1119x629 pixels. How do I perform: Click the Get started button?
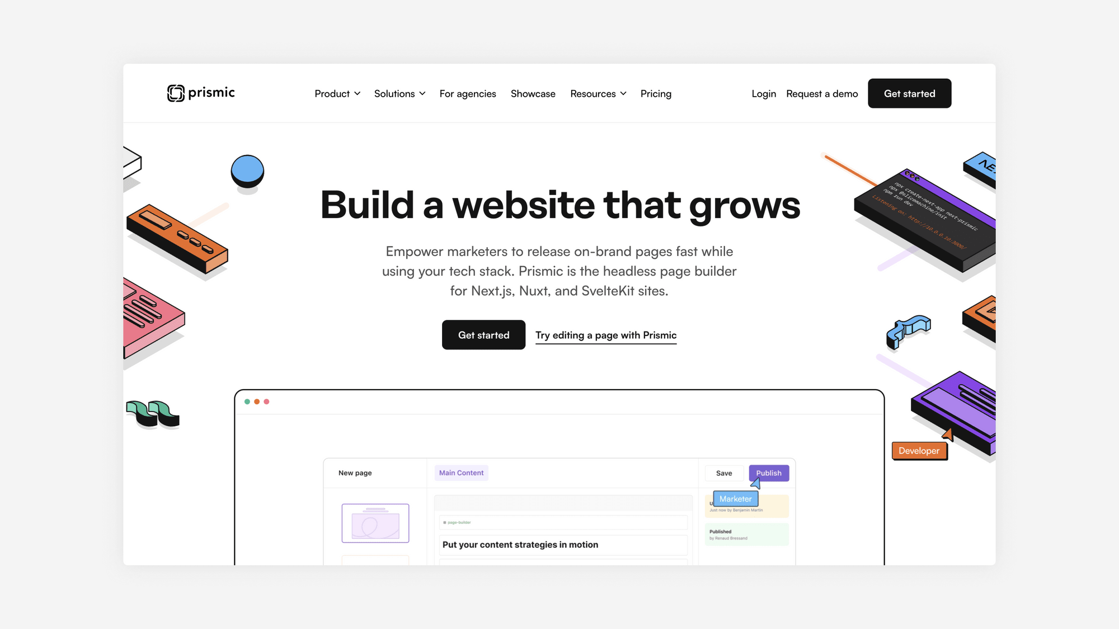[909, 93]
